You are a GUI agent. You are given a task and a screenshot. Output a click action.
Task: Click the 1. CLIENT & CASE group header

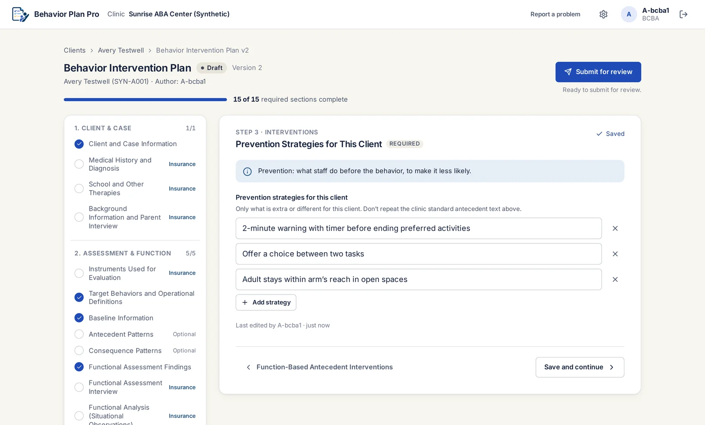click(103, 128)
